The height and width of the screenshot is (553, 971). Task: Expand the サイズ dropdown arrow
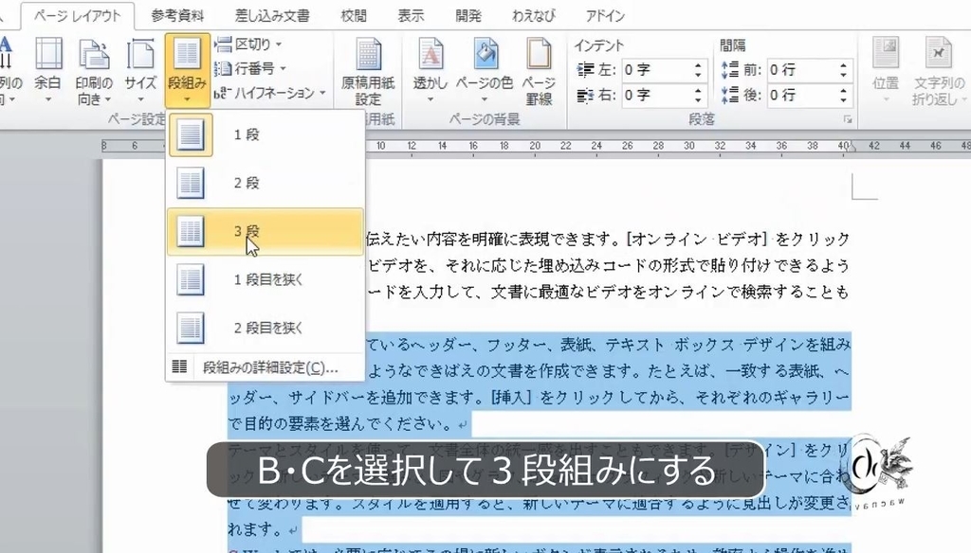coord(140,99)
